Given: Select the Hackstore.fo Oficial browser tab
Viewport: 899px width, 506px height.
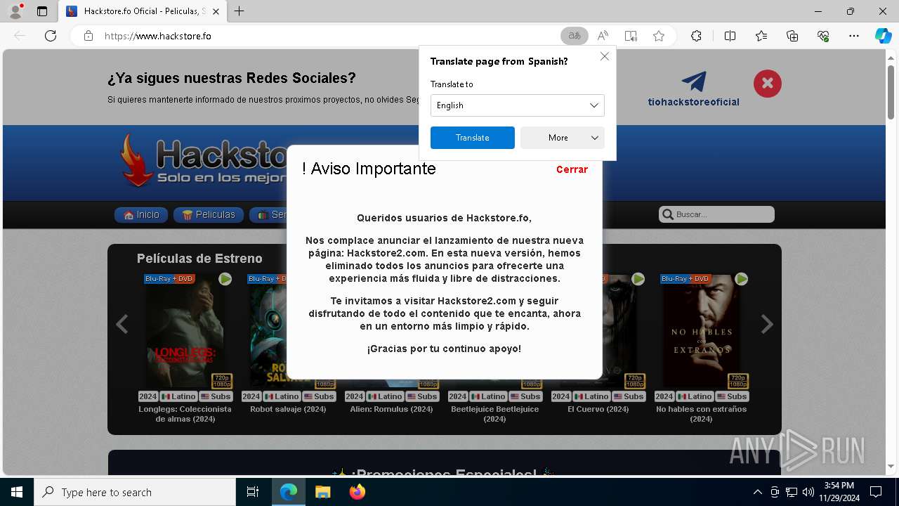Looking at the screenshot, I should [x=143, y=11].
